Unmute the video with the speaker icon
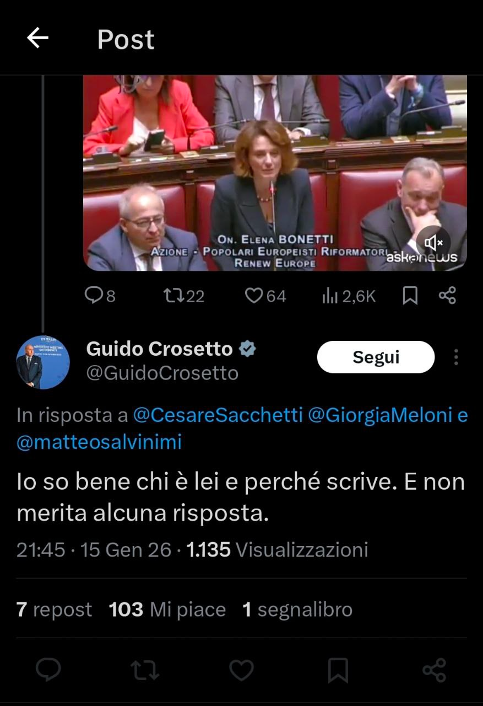This screenshot has height=706, width=483. tap(433, 242)
